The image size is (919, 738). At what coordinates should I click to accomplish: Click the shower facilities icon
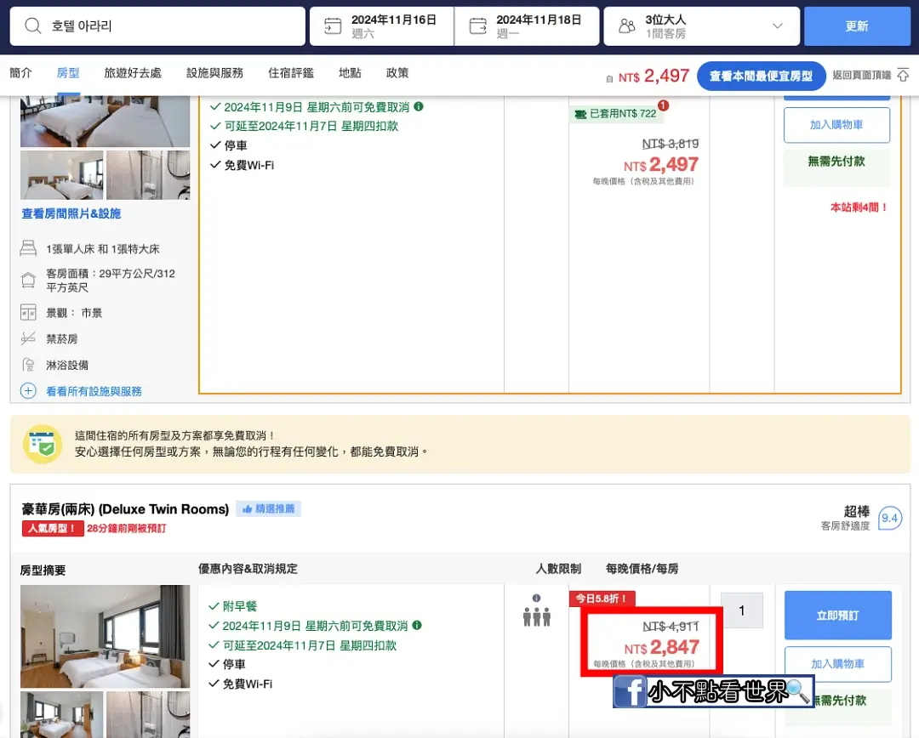[28, 364]
